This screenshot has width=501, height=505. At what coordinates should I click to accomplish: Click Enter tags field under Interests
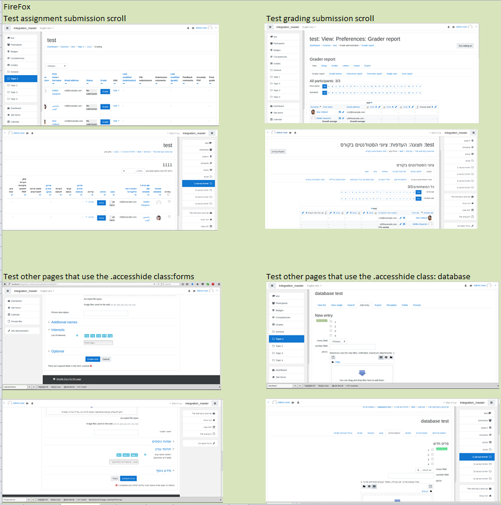(99, 343)
